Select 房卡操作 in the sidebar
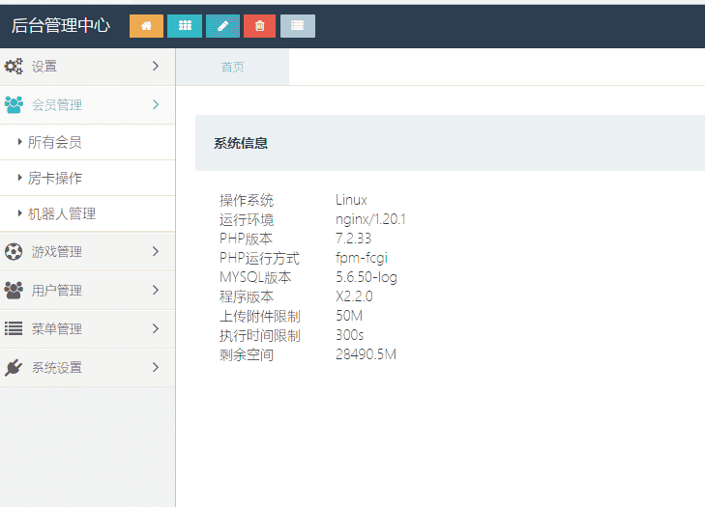 [54, 178]
